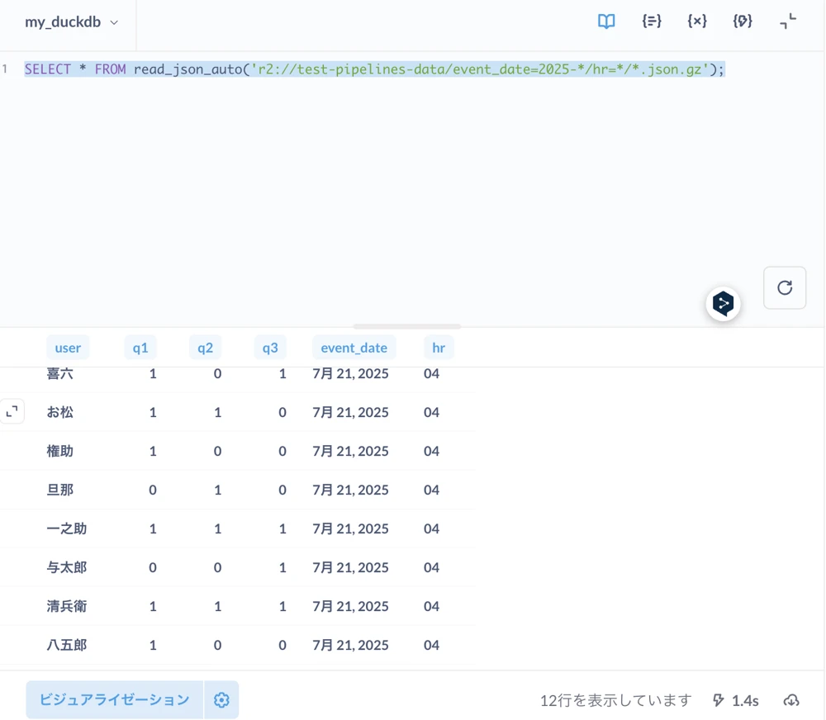Download the results via cloud icon

coord(791,700)
